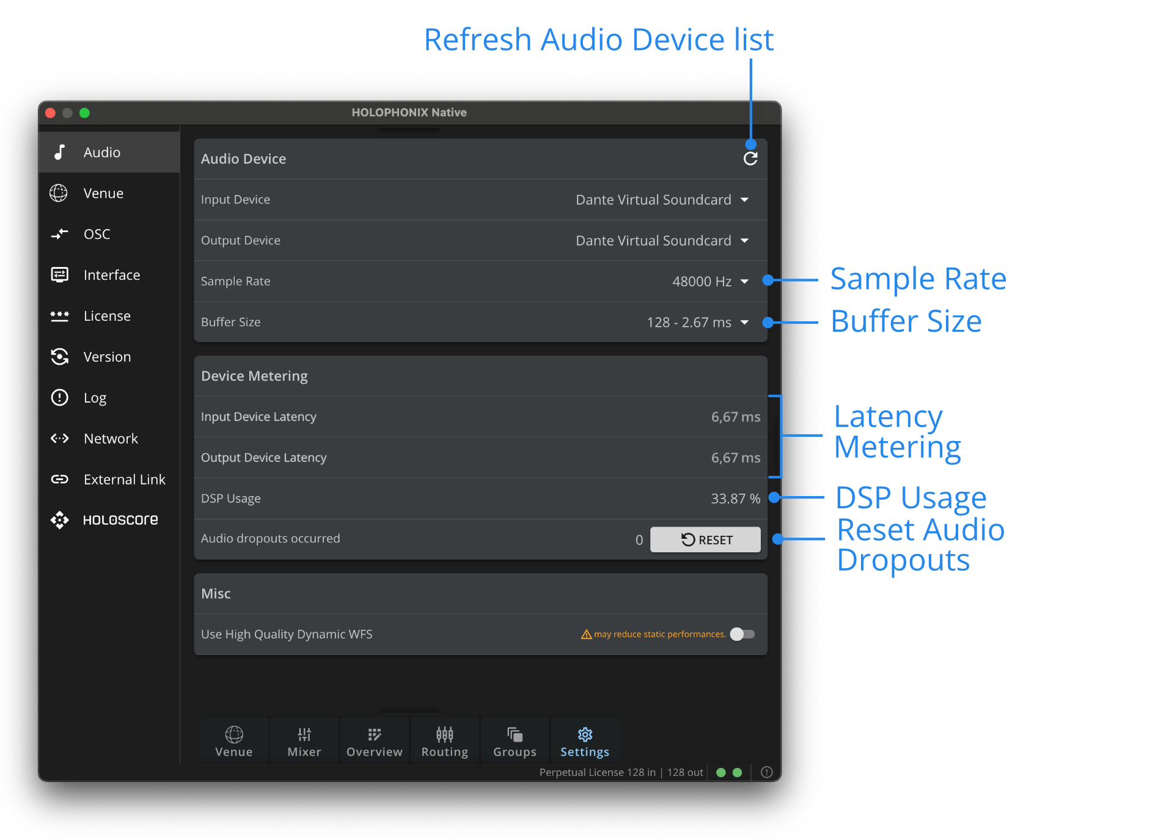Open Interface settings icon in sidebar
1158x840 pixels.
click(x=59, y=275)
